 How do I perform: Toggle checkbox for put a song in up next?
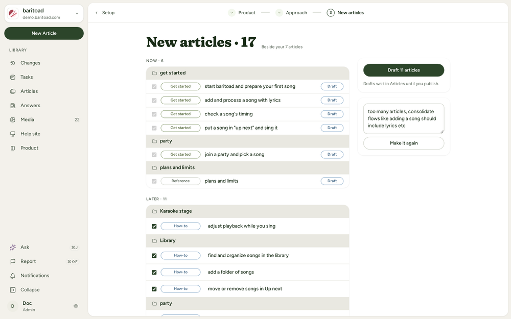[154, 128]
